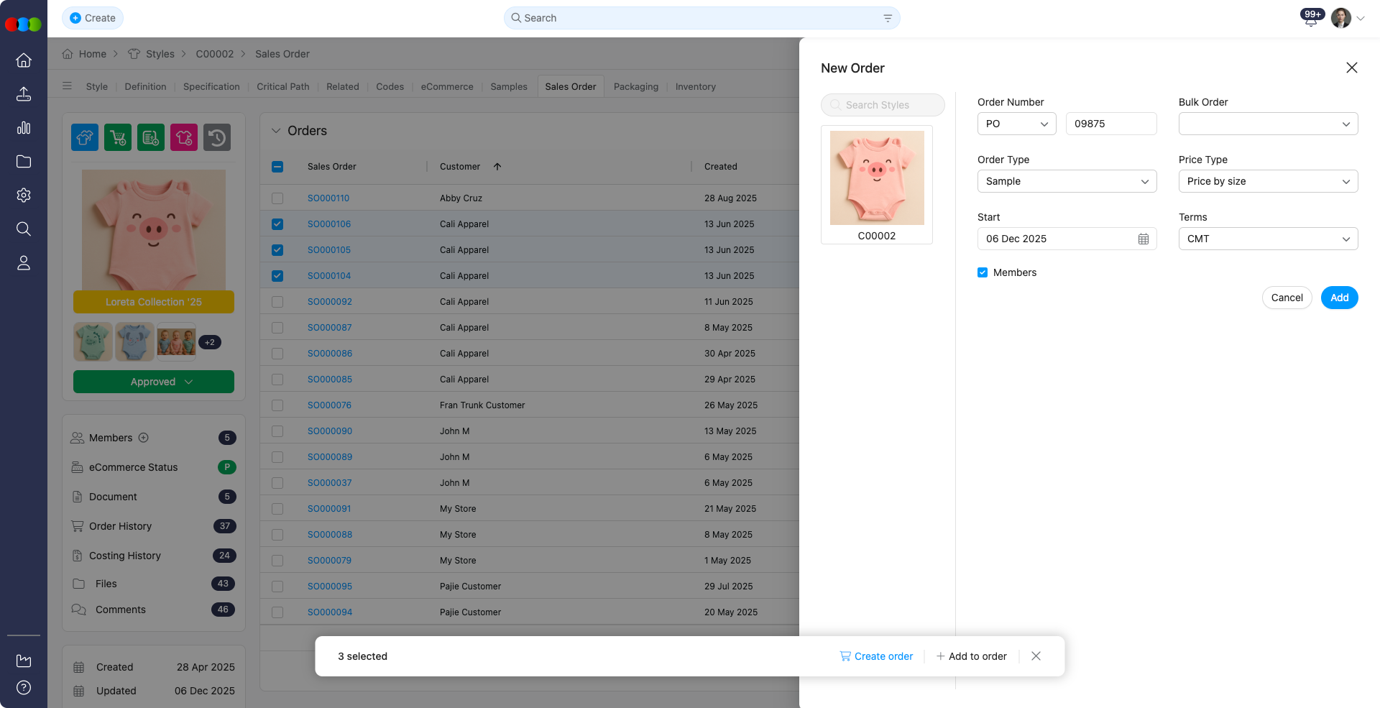
Task: Open the Approved status dropdown
Action: tap(153, 382)
